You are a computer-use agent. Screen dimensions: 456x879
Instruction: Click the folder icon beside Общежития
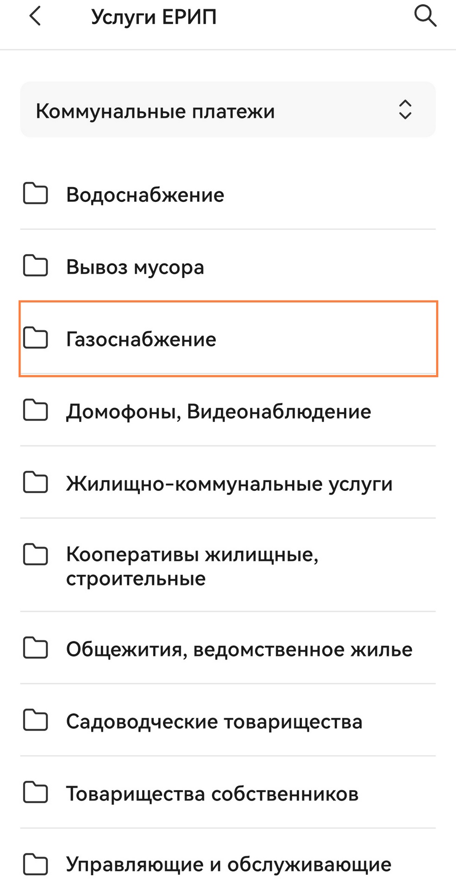[x=36, y=648]
